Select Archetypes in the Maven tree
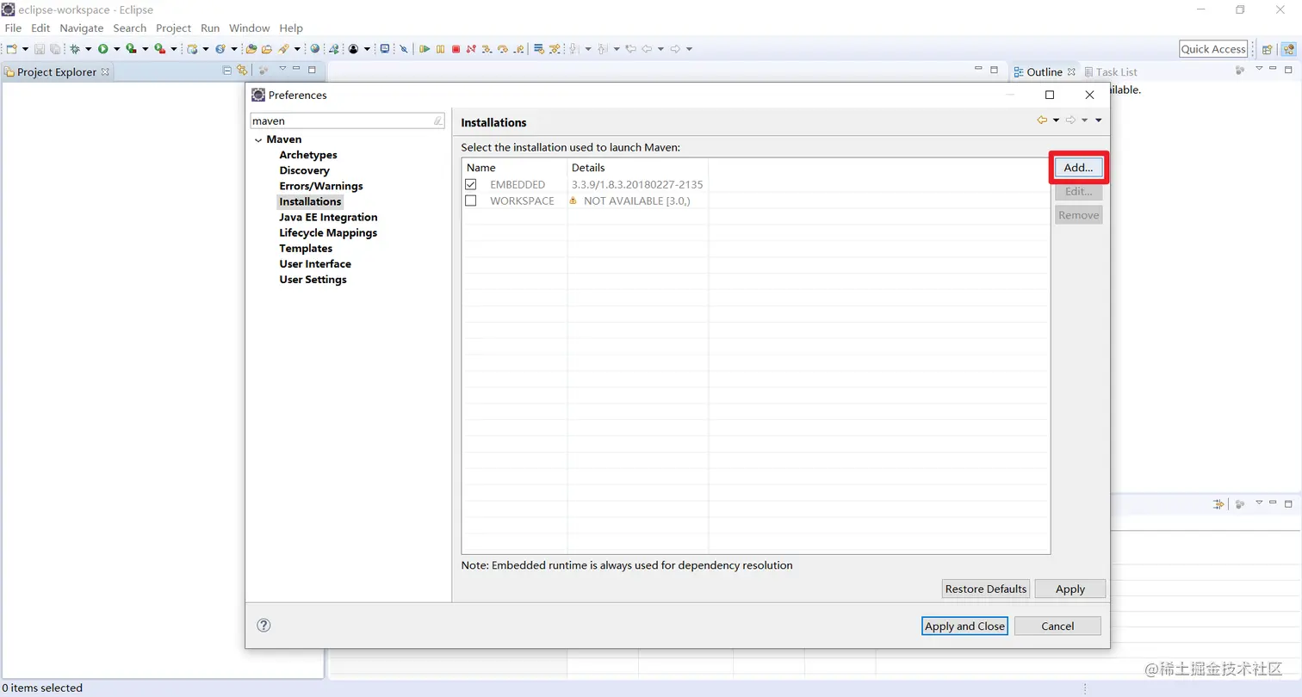 pos(308,155)
